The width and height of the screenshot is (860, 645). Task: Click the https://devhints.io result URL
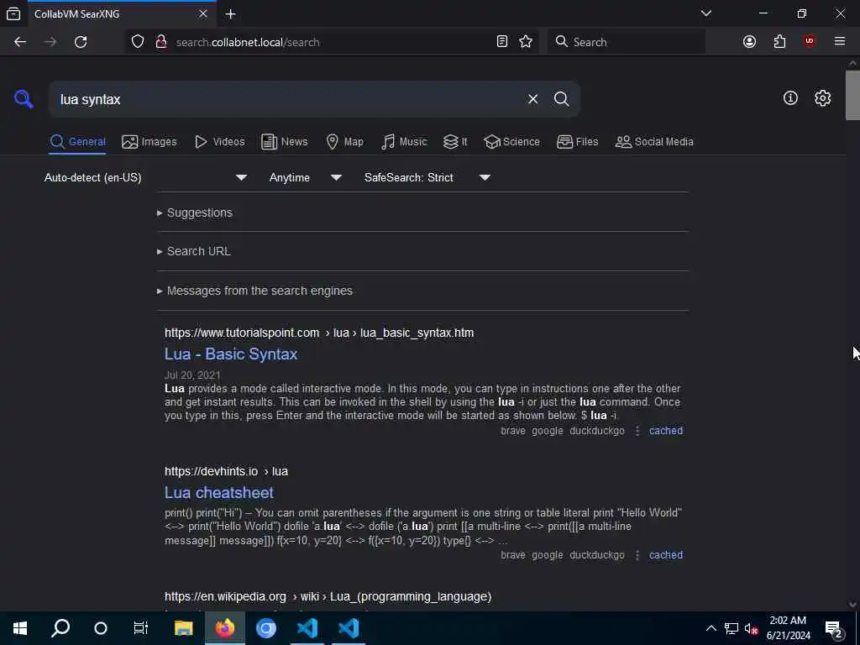(226, 472)
